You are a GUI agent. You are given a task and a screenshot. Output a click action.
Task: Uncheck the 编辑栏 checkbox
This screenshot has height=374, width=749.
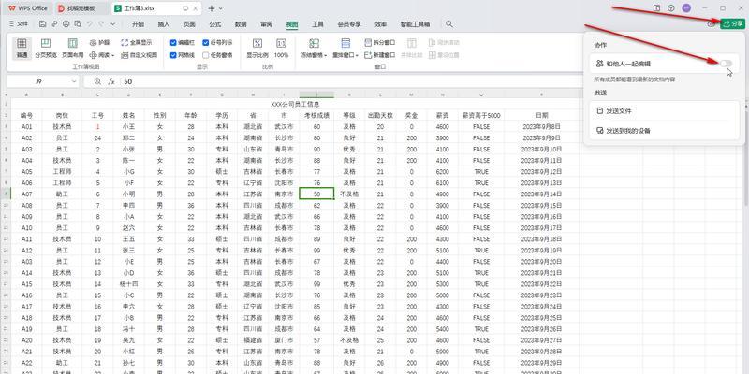point(173,42)
